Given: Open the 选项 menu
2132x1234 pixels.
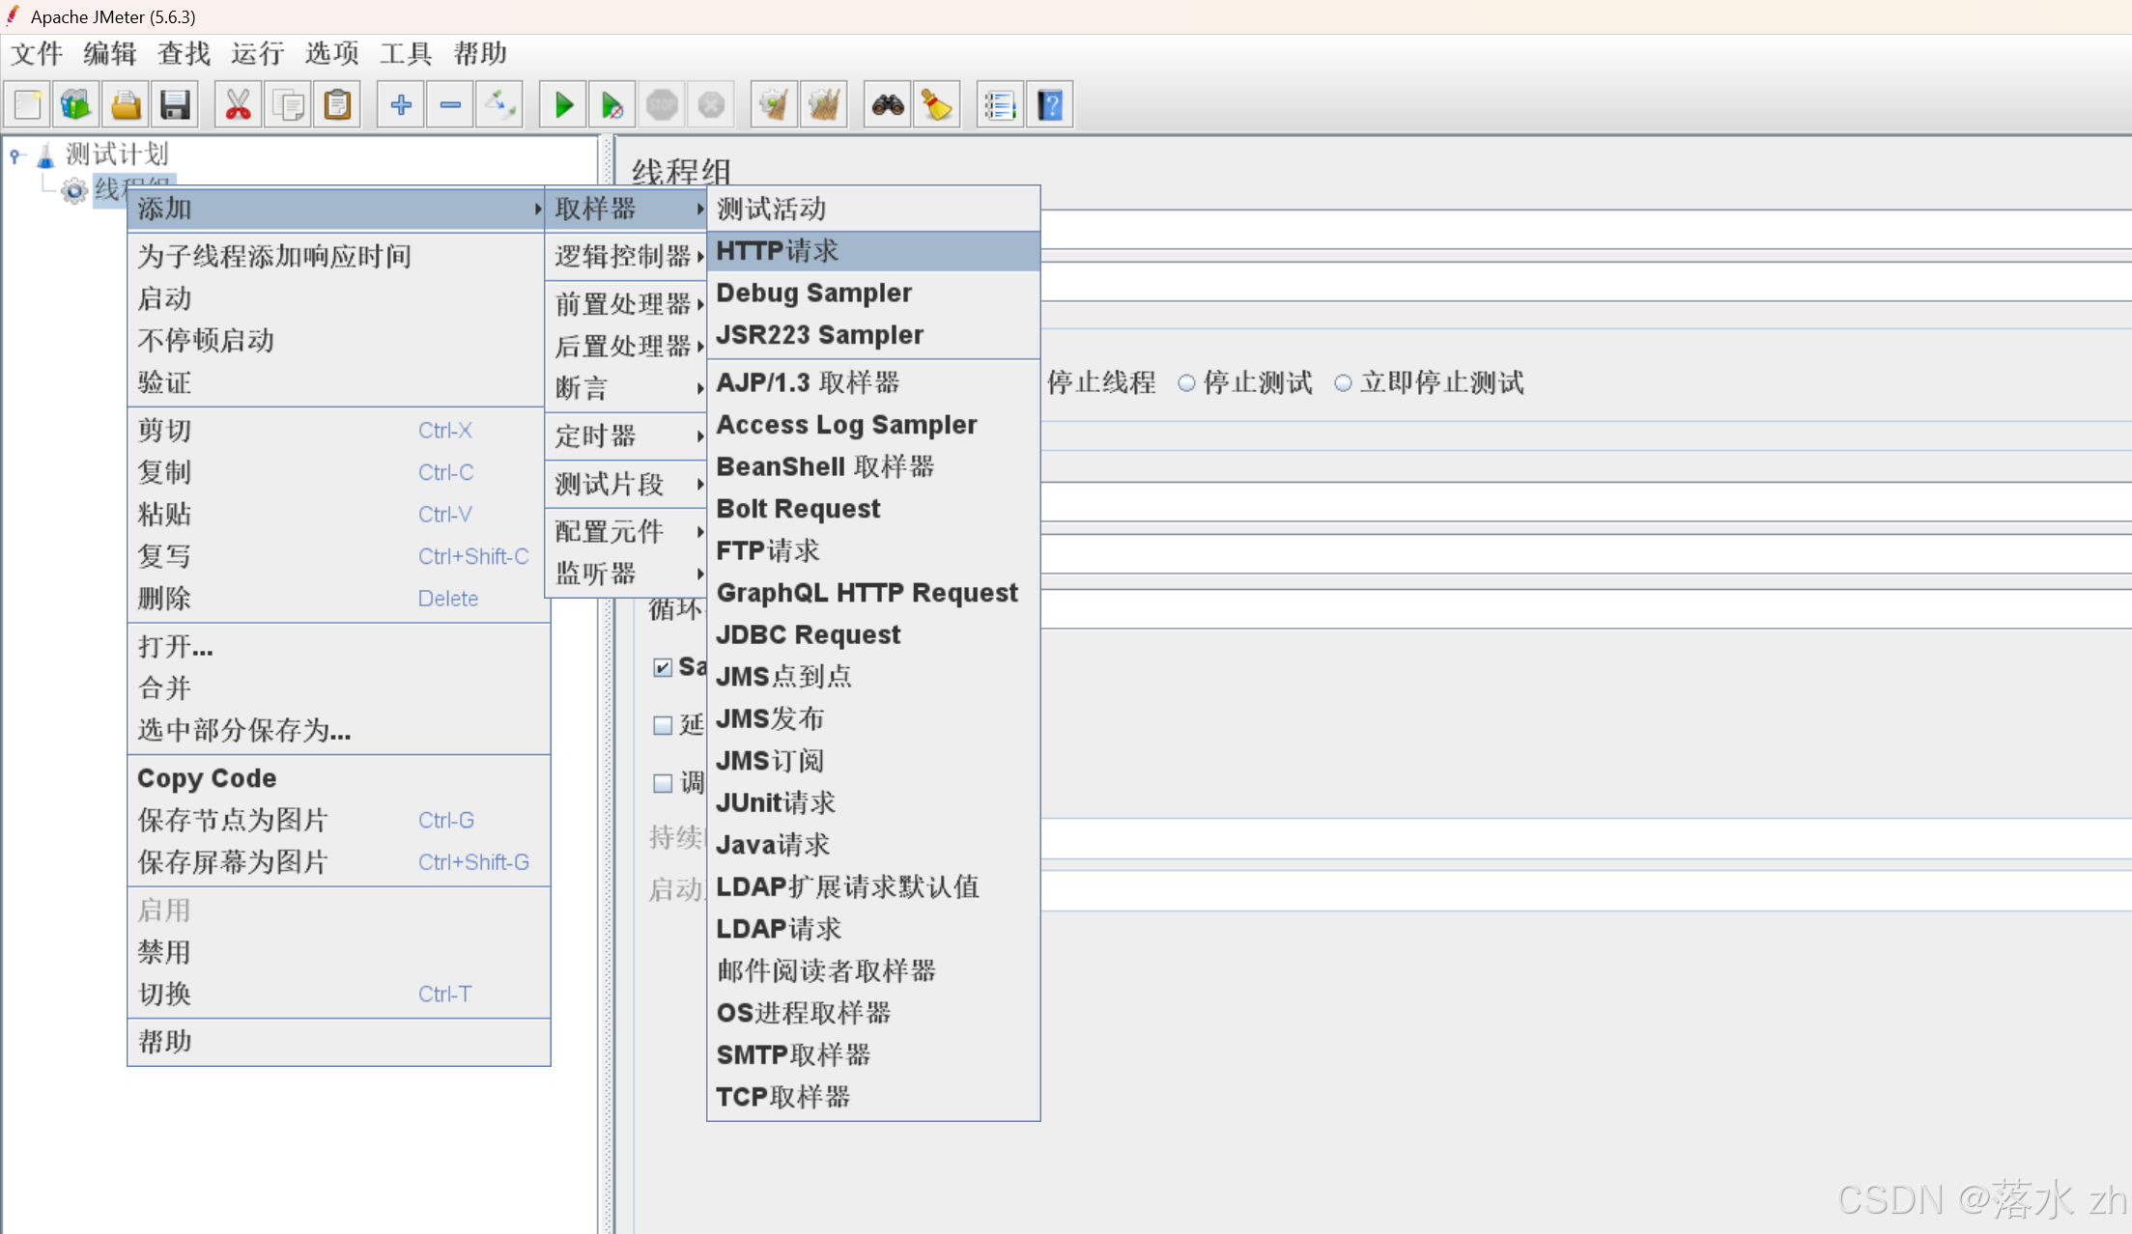Looking at the screenshot, I should [332, 53].
